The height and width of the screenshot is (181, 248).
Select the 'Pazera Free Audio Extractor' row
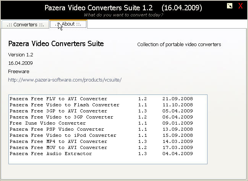pyautogui.click(x=101, y=154)
